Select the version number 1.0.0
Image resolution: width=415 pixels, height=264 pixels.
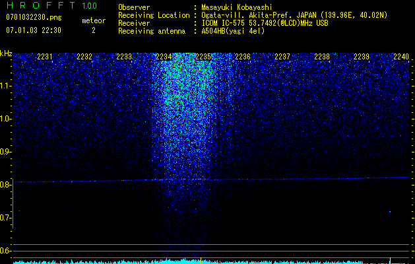(x=89, y=5)
